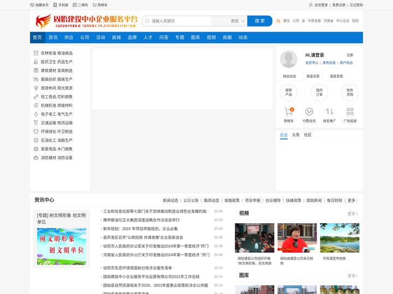Go to 首页 in navigation bar

tap(37, 38)
